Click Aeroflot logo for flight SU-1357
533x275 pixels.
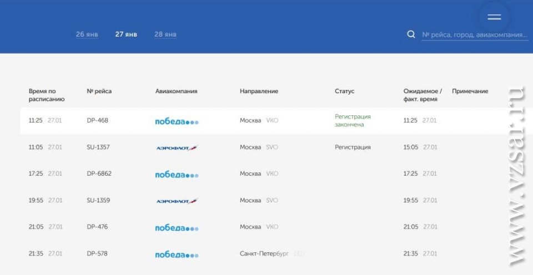[177, 148]
